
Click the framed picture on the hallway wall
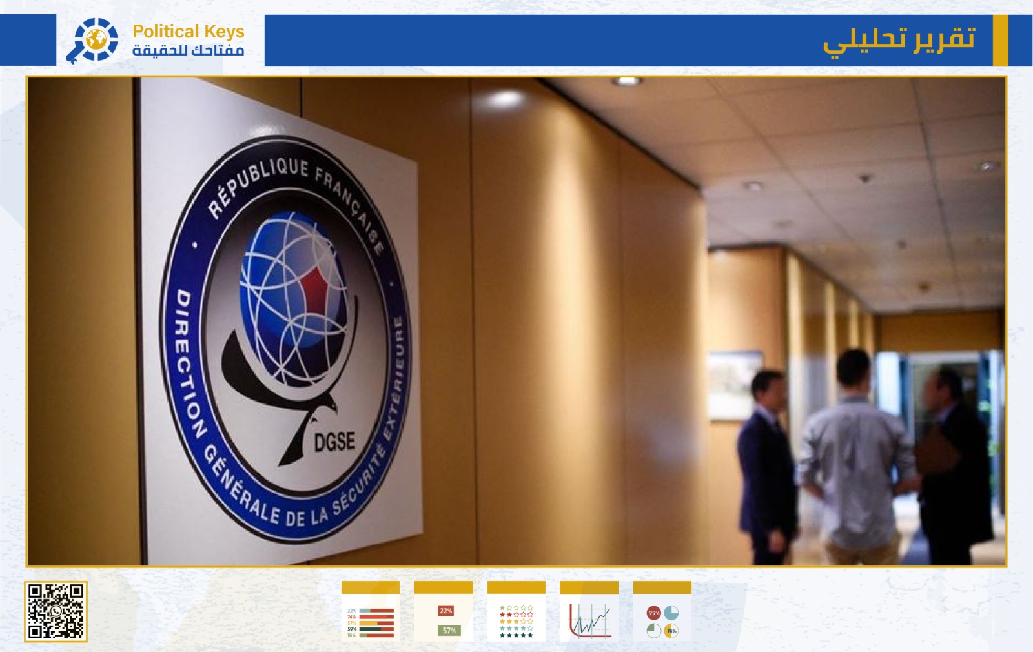pyautogui.click(x=735, y=385)
